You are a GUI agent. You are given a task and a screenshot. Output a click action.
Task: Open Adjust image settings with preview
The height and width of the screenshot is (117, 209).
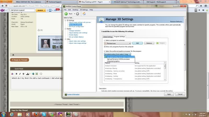[x=80, y=22]
